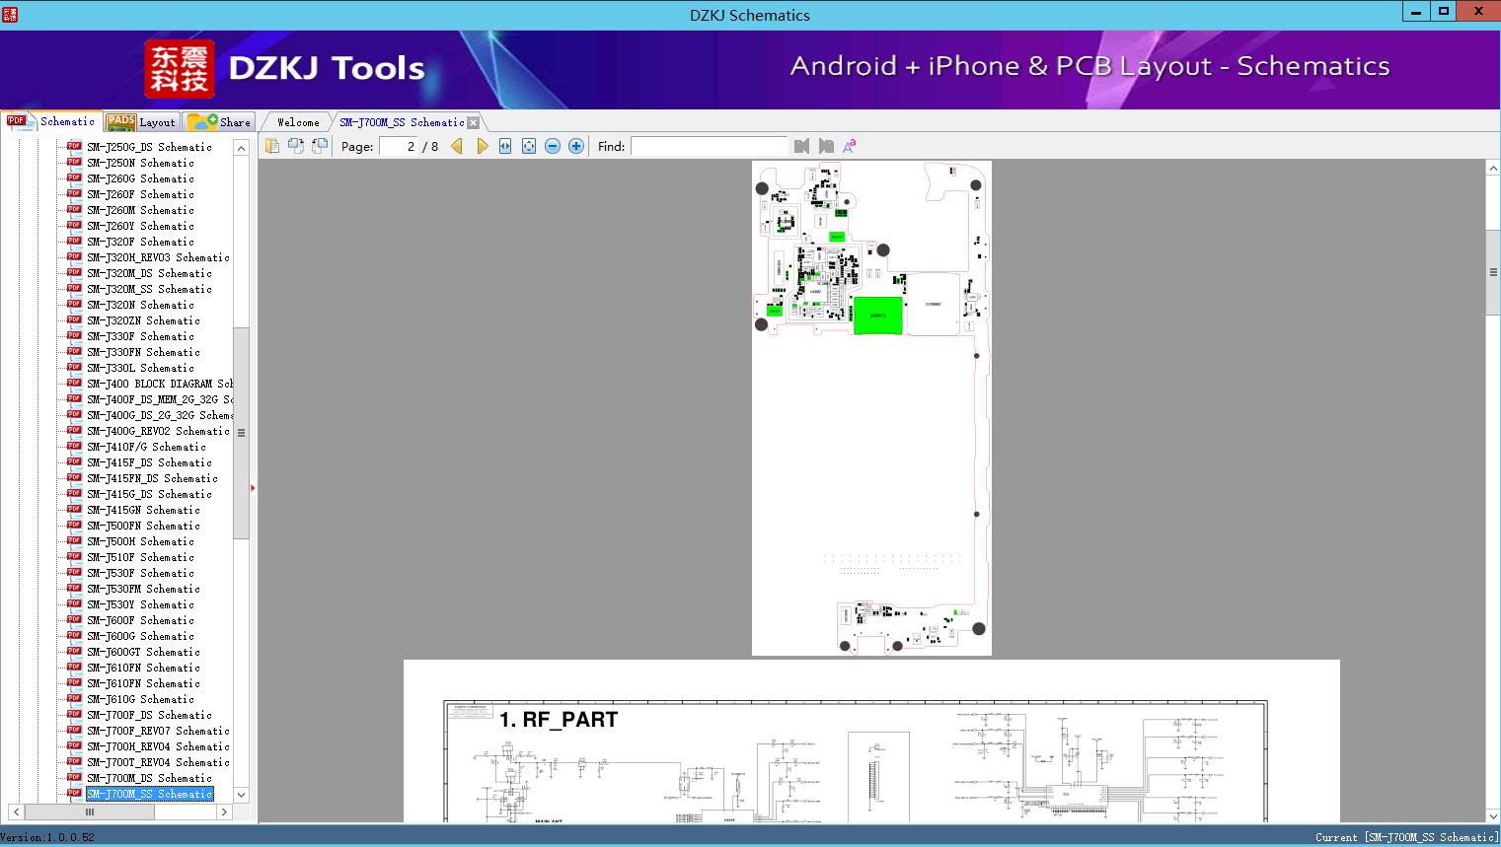Open SM-J330FN Schematic
1501x847 pixels.
[143, 352]
